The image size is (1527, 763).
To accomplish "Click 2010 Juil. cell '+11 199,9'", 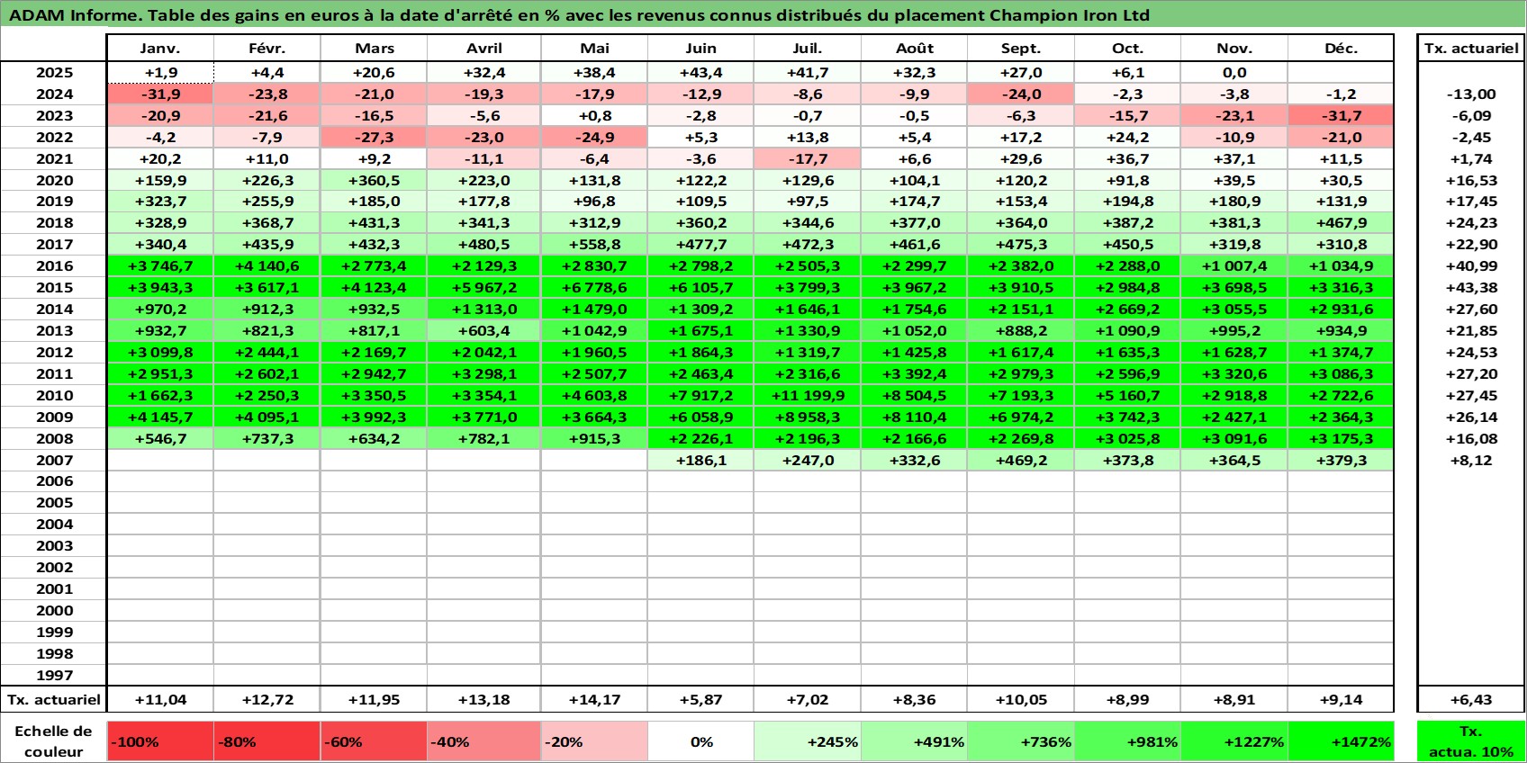I will click(808, 395).
